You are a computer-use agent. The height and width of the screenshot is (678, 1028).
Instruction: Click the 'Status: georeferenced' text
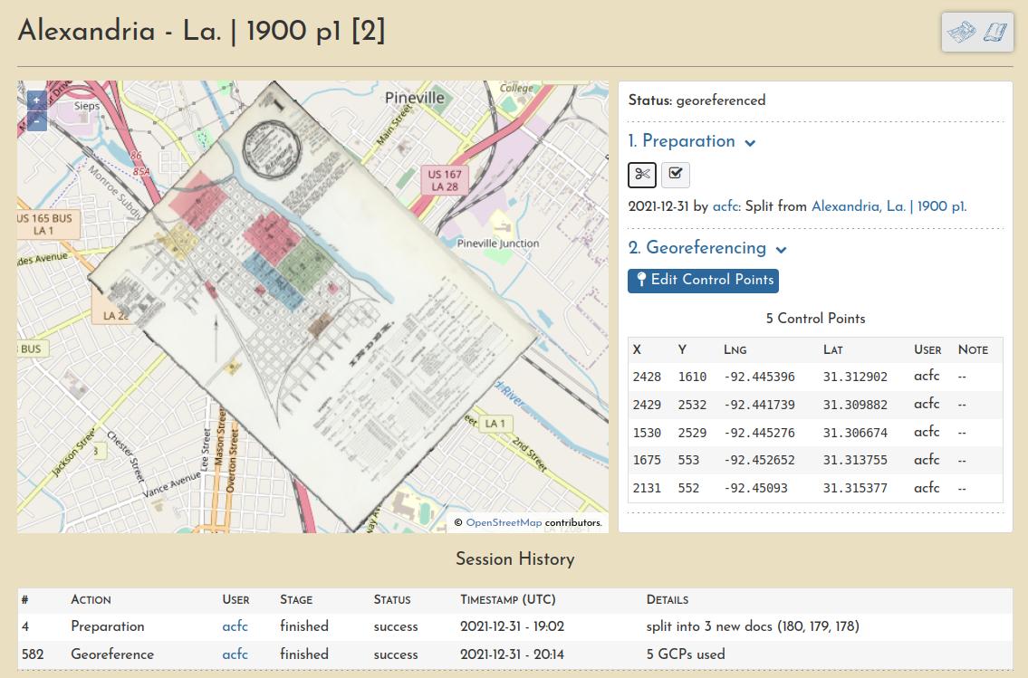pos(697,100)
